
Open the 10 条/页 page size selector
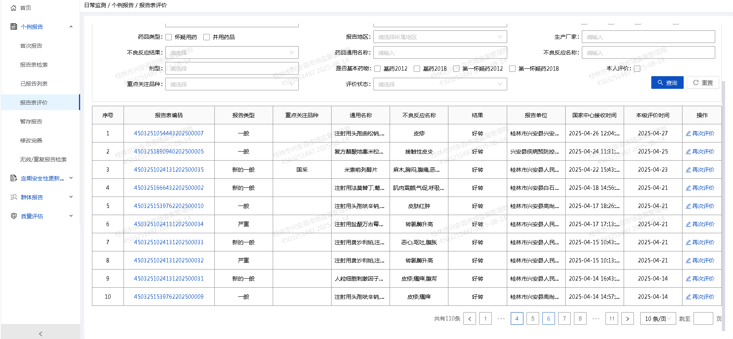[x=658, y=318]
